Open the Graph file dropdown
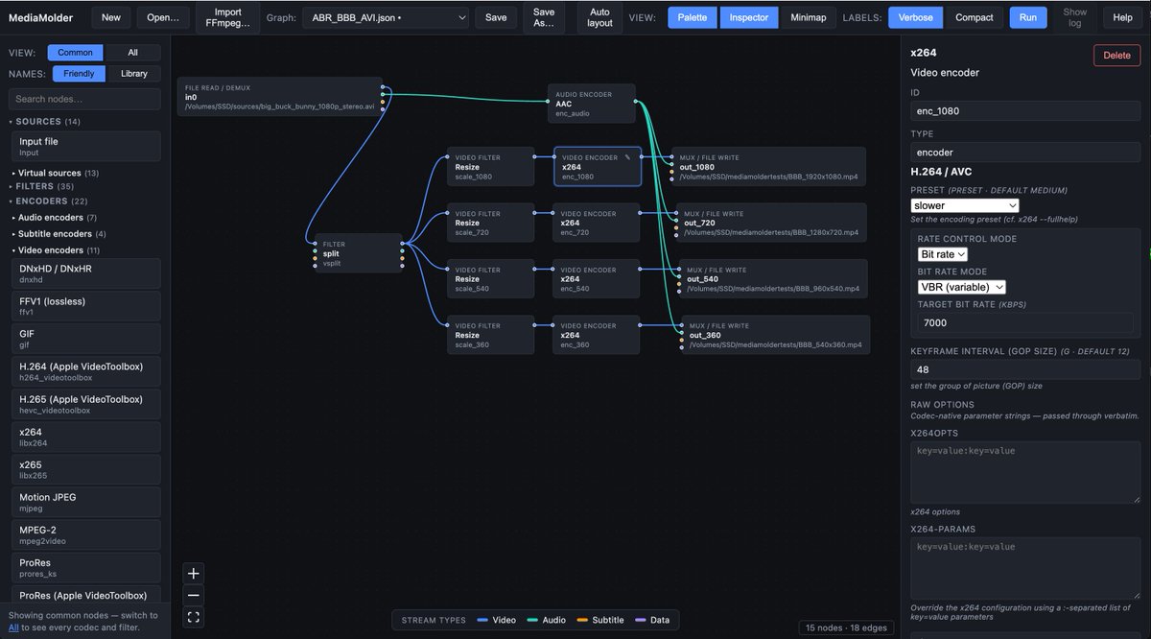This screenshot has width=1151, height=639. 386,17
